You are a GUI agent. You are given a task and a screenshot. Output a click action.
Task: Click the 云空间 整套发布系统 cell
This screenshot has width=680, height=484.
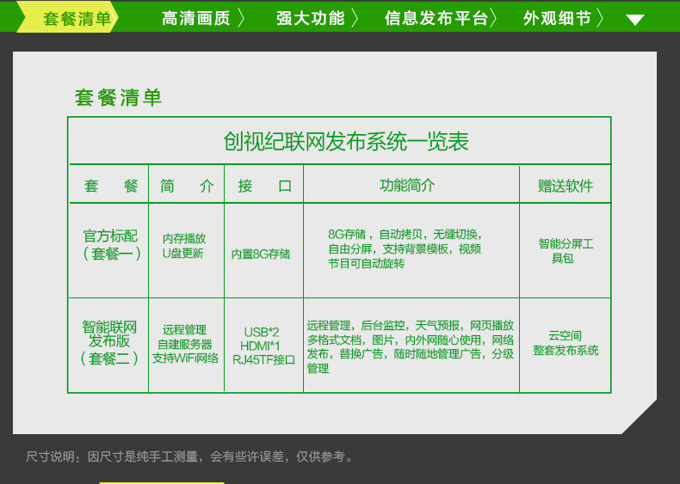click(x=566, y=343)
